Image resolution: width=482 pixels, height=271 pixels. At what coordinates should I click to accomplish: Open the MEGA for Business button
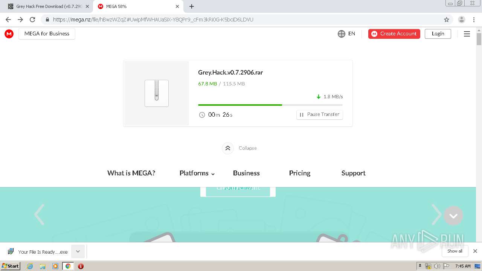(47, 34)
